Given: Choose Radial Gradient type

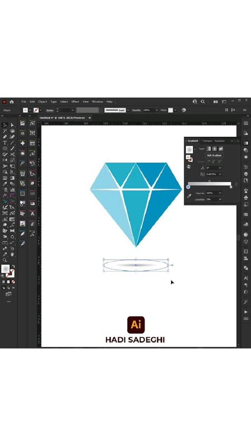Looking at the screenshot, I should (214, 149).
